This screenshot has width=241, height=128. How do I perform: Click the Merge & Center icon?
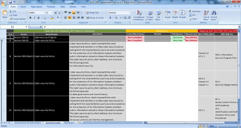click(x=87, y=18)
